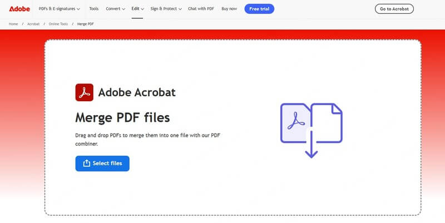Viewport: 445px width, 223px height.
Task: Click the Adobe logo in header
Action: point(19,9)
